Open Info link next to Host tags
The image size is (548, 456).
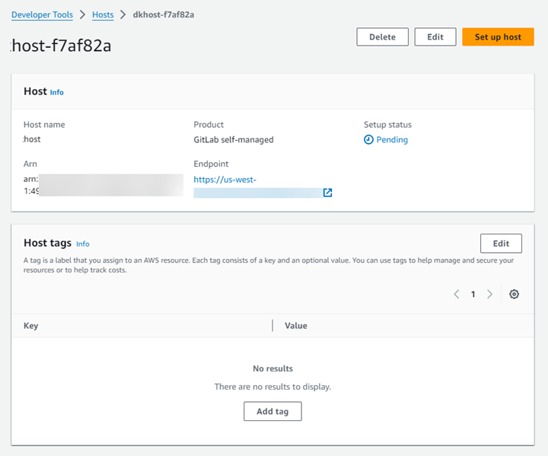83,244
